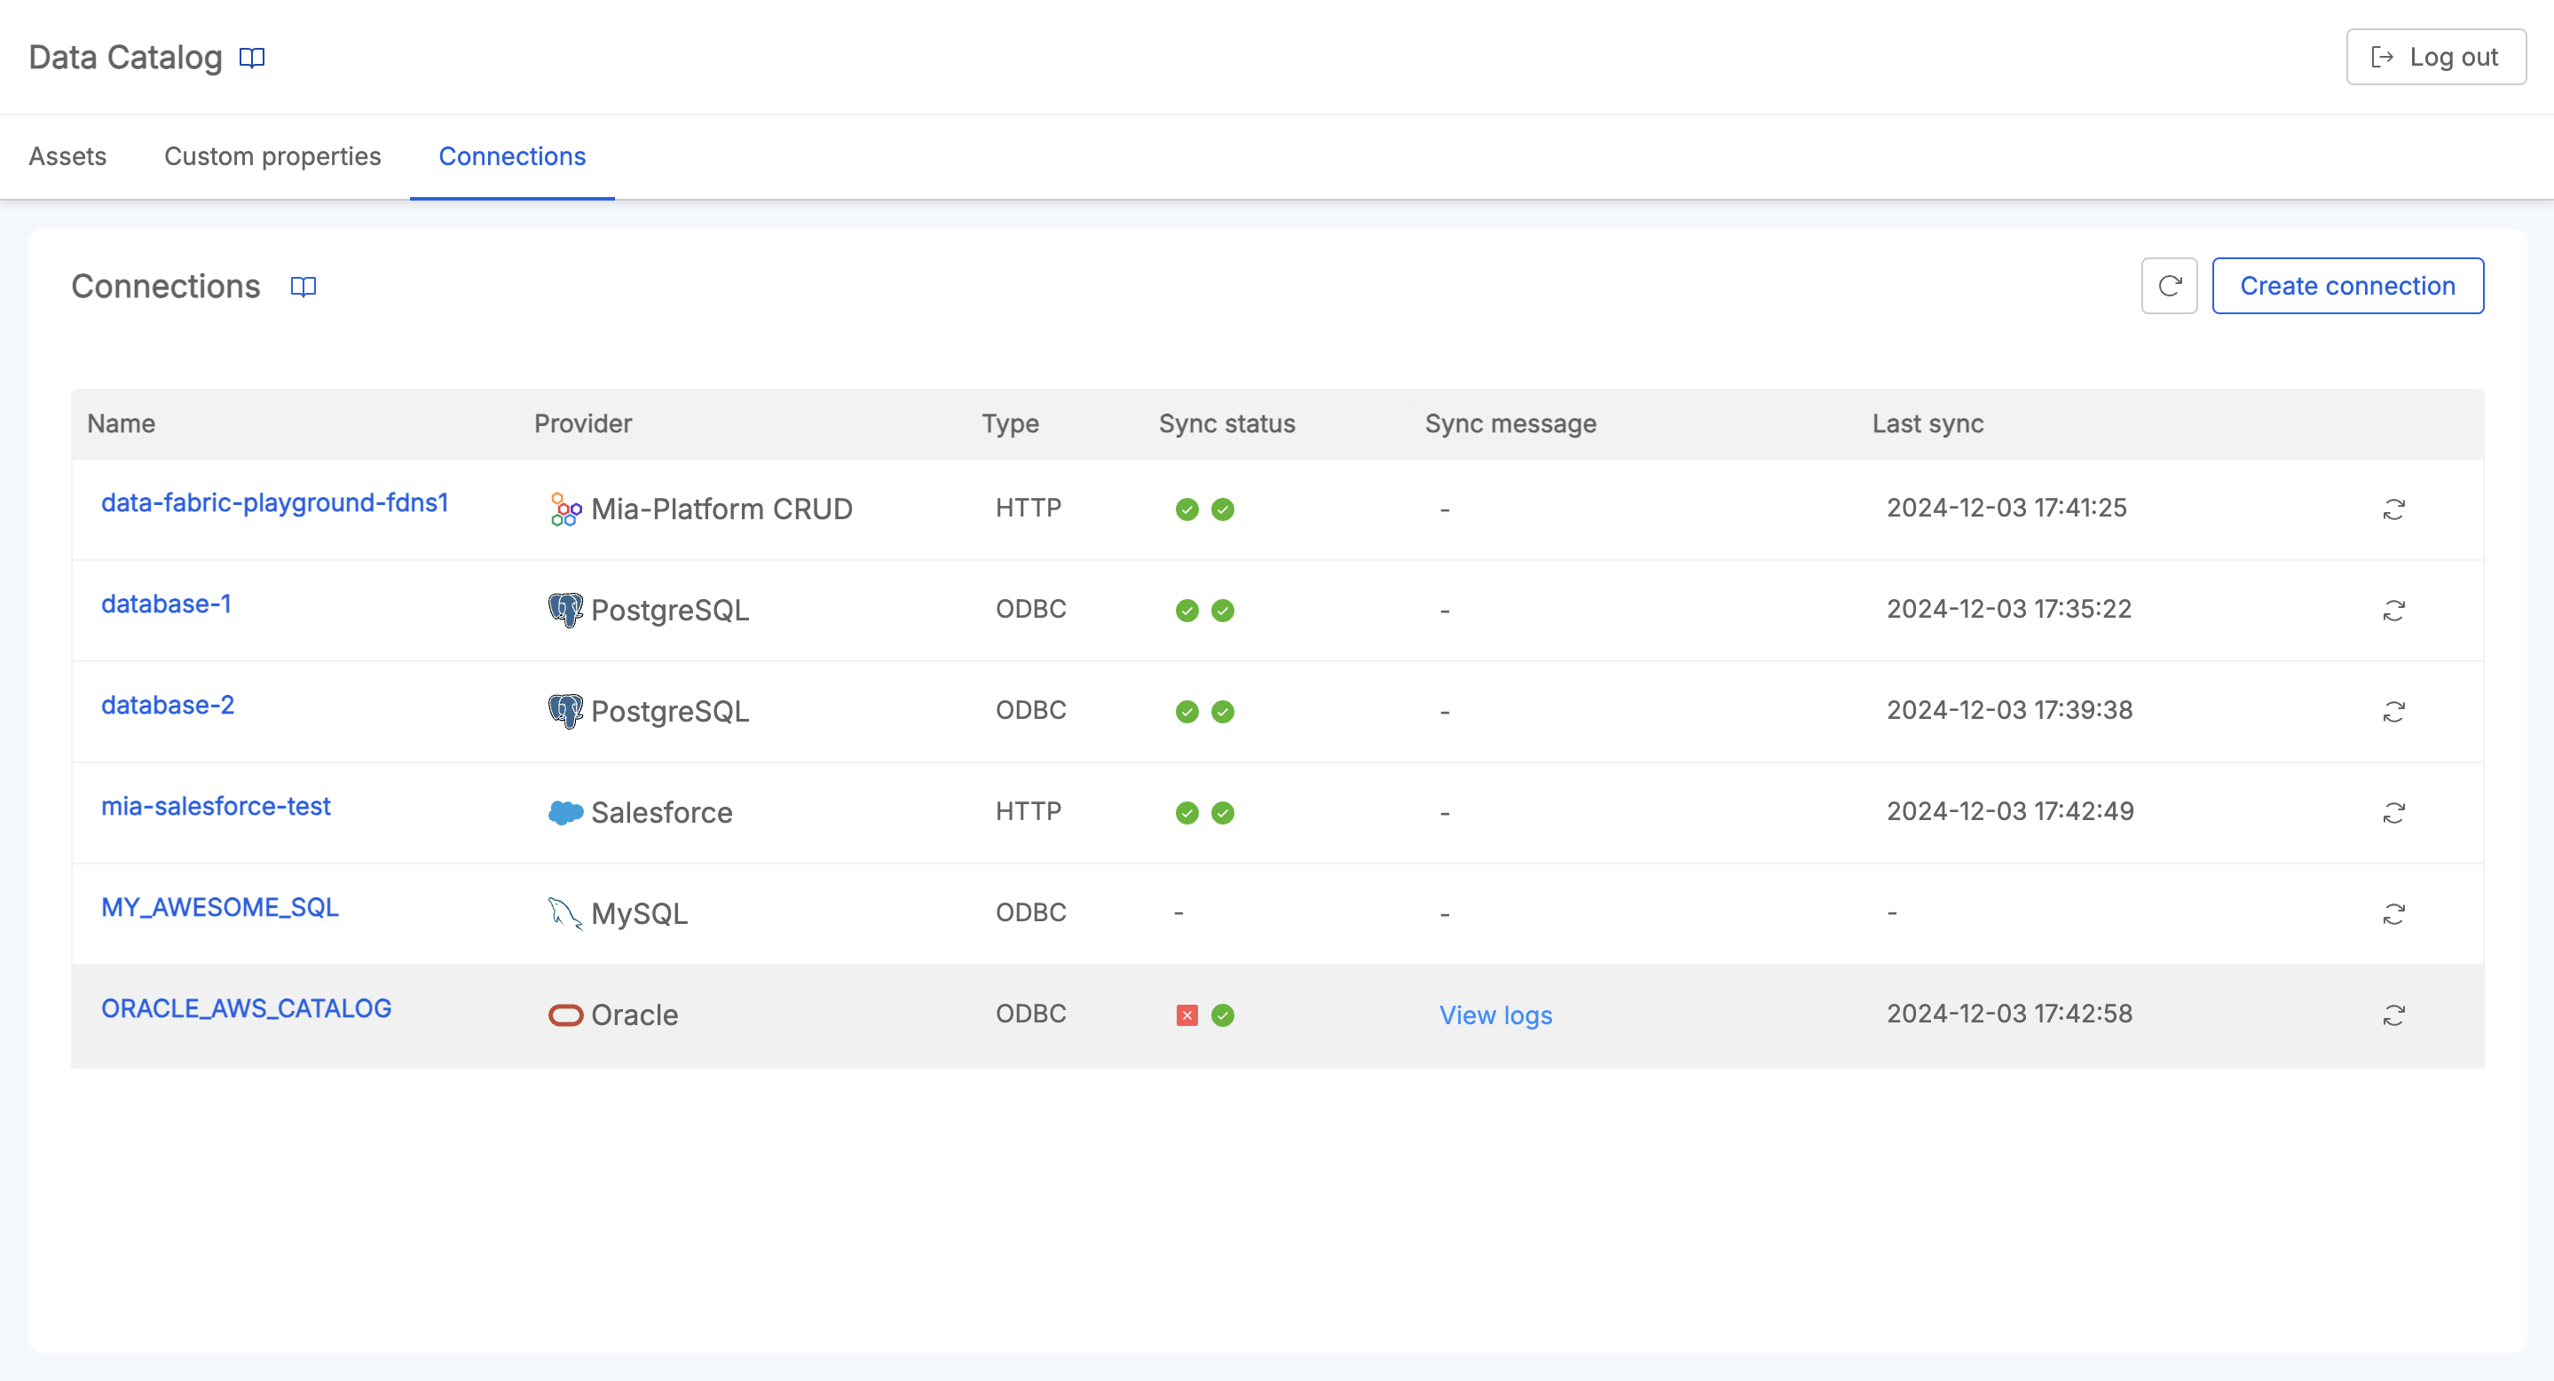Open the Custom properties tab

click(272, 156)
